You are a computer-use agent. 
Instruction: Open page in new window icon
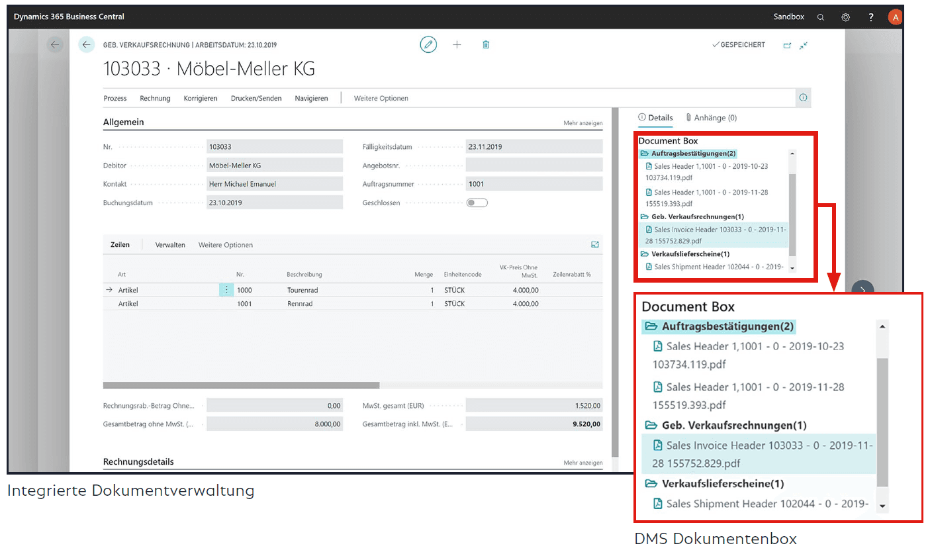(787, 45)
